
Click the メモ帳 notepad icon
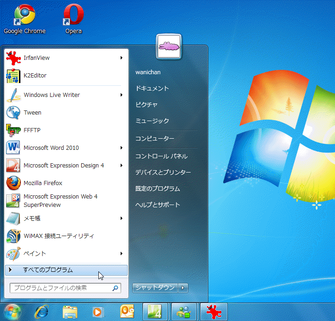[13, 218]
